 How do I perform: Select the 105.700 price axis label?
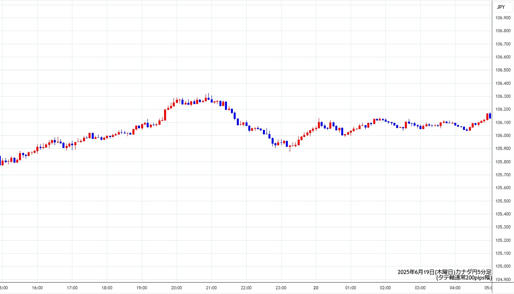pyautogui.click(x=503, y=175)
